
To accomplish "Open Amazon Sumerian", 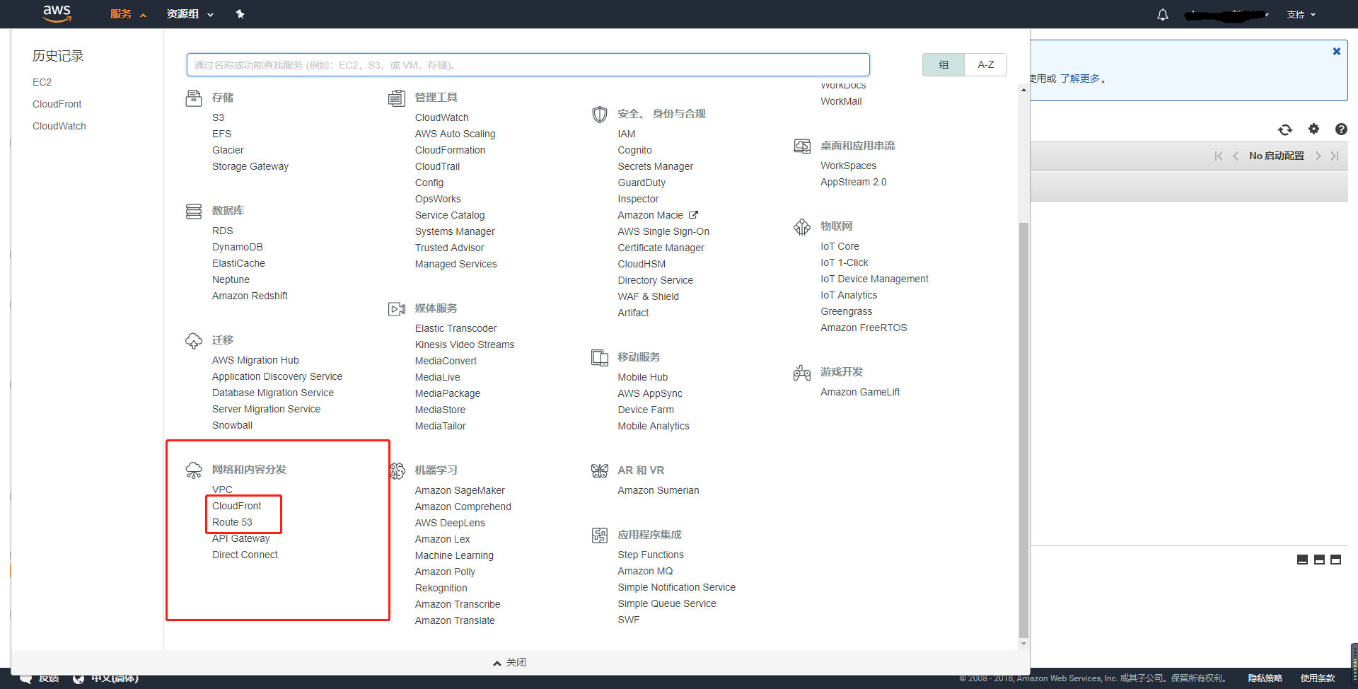I will click(x=658, y=490).
